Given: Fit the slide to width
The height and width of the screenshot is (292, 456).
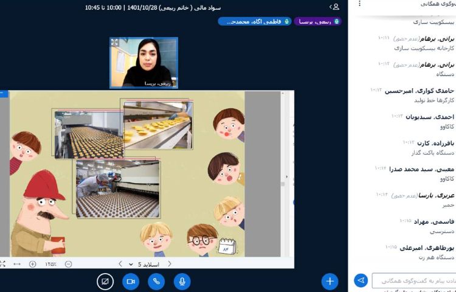Looking at the screenshot, I should click(x=17, y=264).
